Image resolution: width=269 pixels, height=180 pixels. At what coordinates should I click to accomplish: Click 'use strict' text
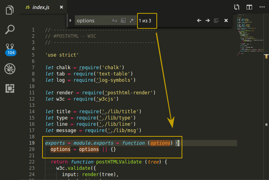coord(62,55)
